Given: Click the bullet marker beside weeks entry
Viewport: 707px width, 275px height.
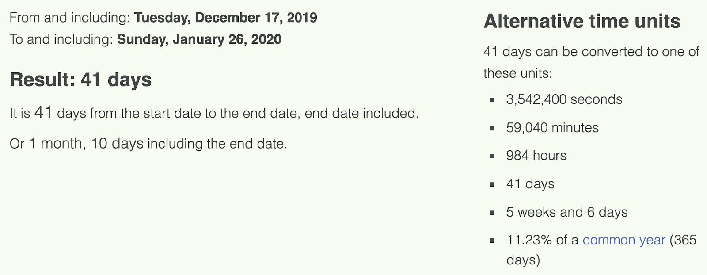Looking at the screenshot, I should pos(492,213).
